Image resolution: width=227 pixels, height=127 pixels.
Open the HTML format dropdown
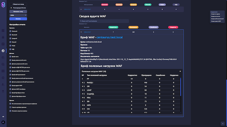[x=18, y=15]
